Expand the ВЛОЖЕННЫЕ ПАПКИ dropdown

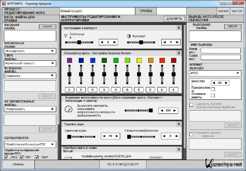(30, 51)
